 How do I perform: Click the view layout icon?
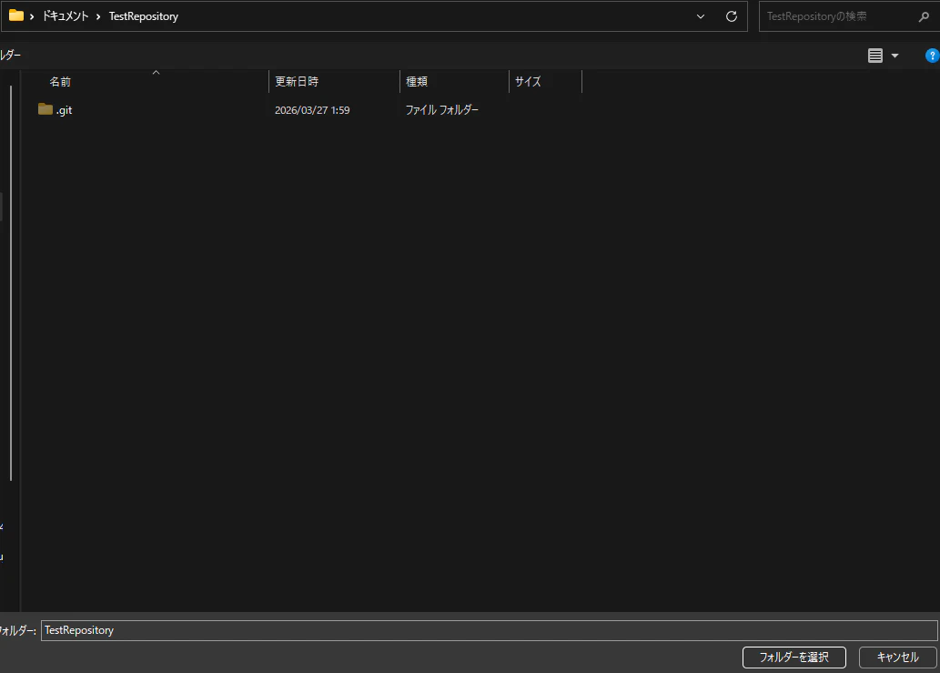[875, 56]
